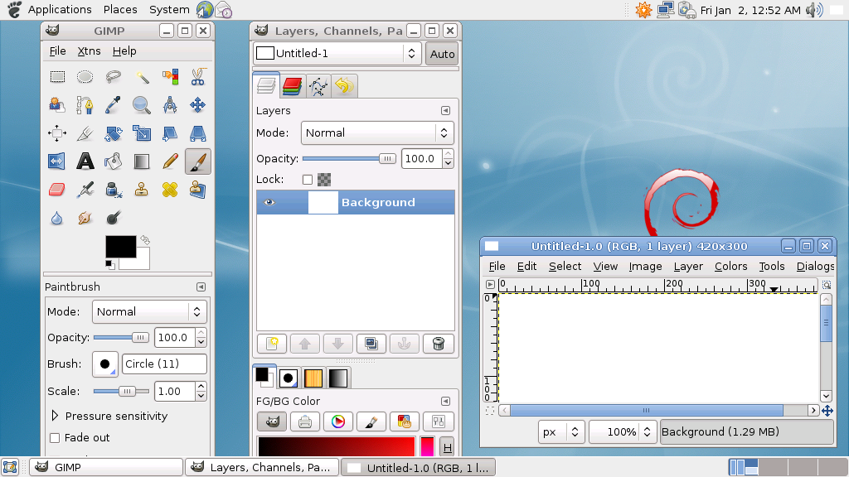Open the px unit dropdown
Viewport: 849px width, 477px height.
(561, 431)
